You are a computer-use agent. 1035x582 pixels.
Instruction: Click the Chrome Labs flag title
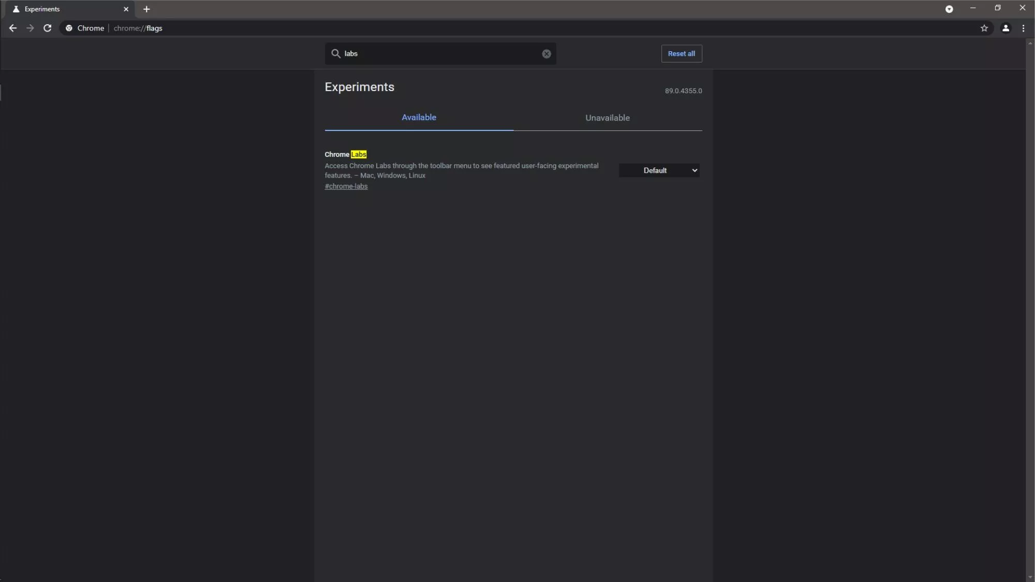(346, 155)
